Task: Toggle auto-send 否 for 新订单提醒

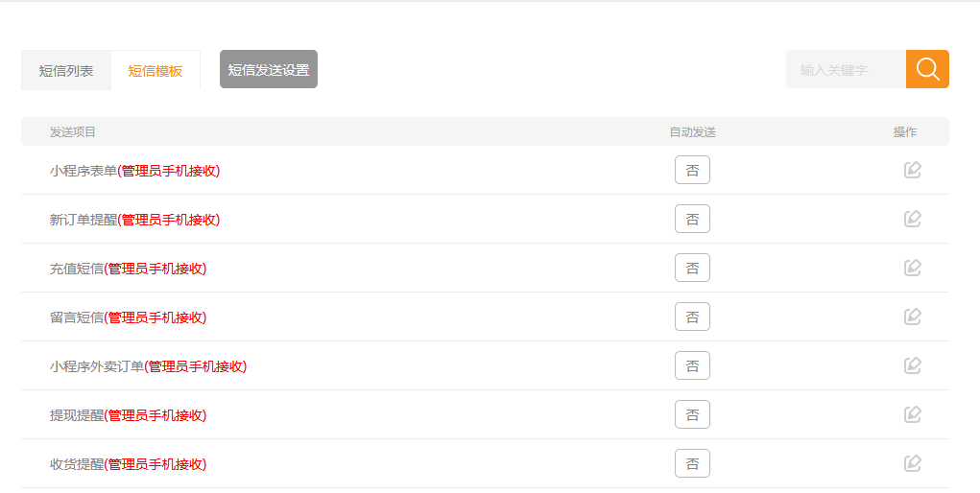Action: click(692, 220)
